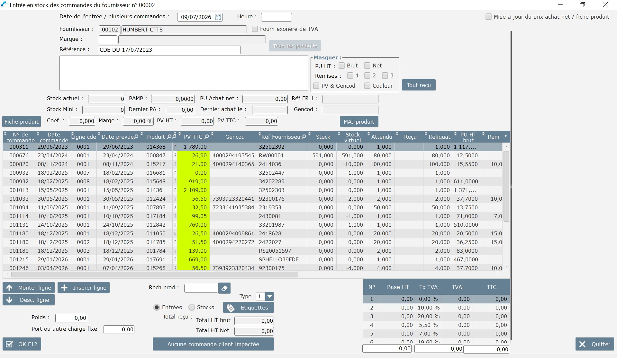This screenshot has width=617, height=358.
Task: Select the Entrées radio button
Action: 157,307
